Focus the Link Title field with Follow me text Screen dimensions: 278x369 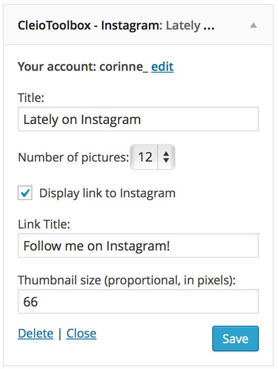coord(138,246)
